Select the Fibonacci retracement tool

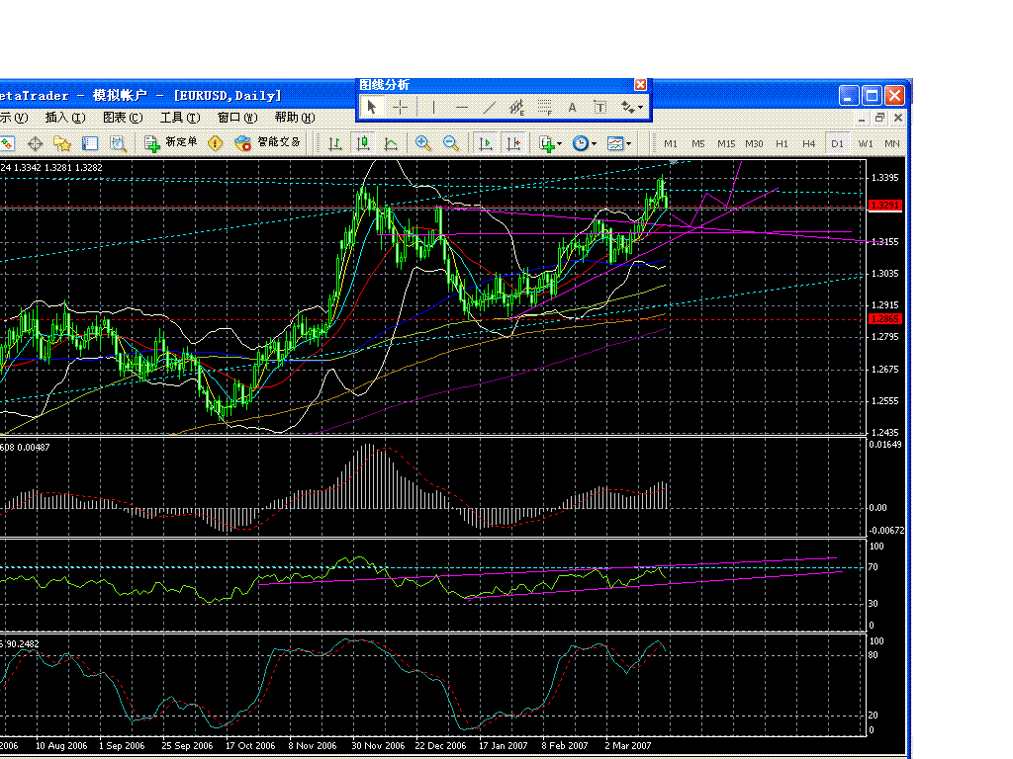[x=544, y=107]
